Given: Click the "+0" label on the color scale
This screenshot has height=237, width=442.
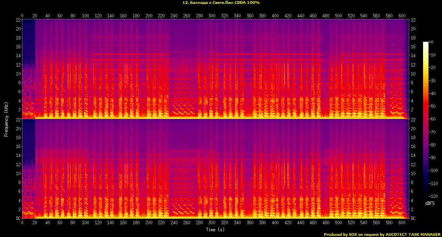Looking at the screenshot, I should [x=431, y=42].
